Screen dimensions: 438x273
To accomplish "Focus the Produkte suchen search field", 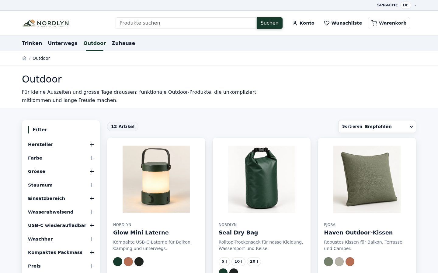I will [186, 23].
